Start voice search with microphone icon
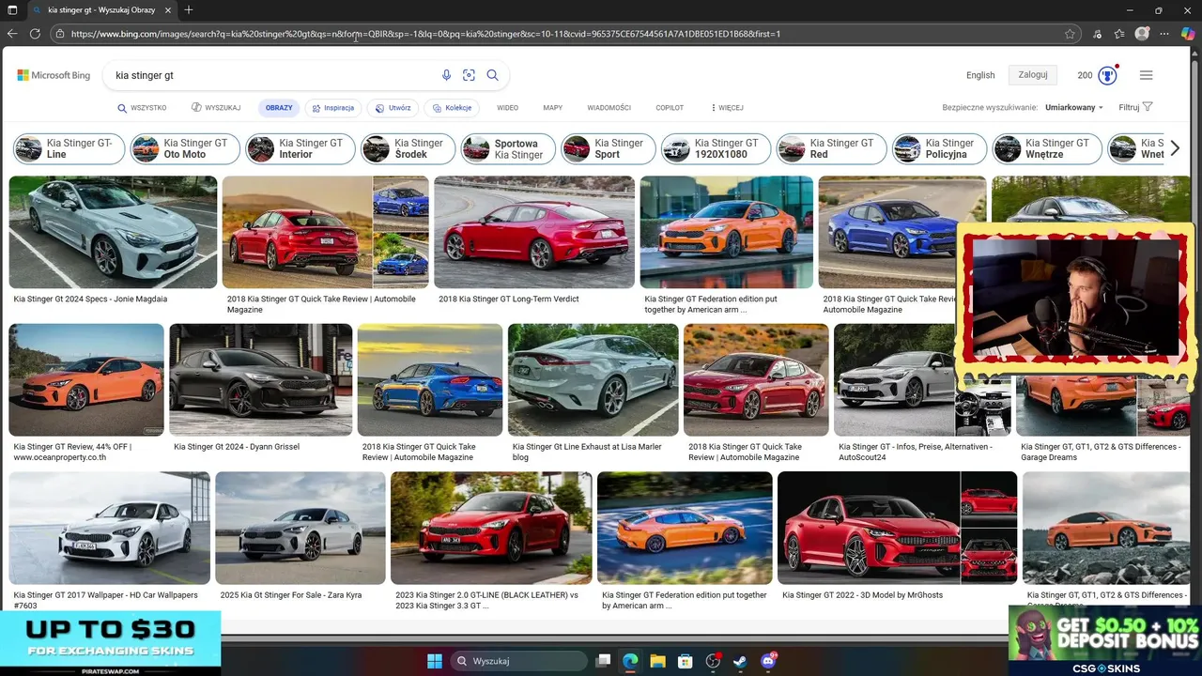 tap(446, 75)
